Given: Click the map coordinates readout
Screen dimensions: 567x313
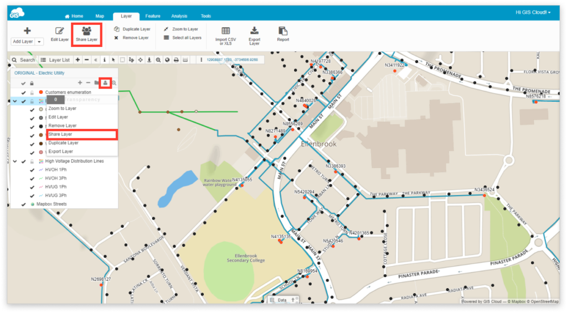Looking at the screenshot, I should (232, 60).
